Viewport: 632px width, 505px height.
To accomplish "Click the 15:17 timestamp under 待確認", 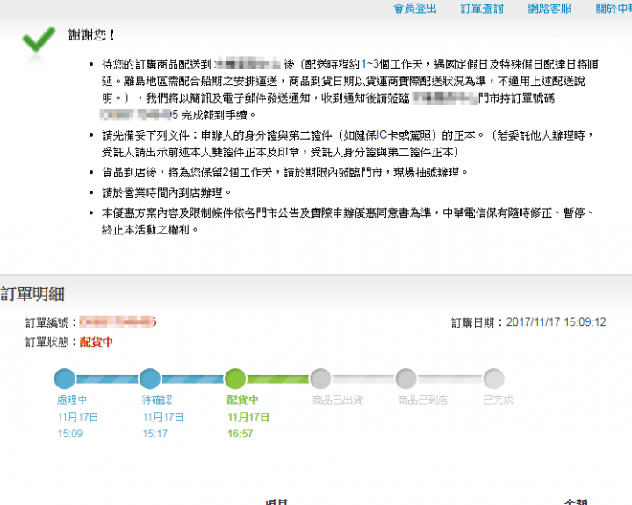I will pyautogui.click(x=154, y=434).
